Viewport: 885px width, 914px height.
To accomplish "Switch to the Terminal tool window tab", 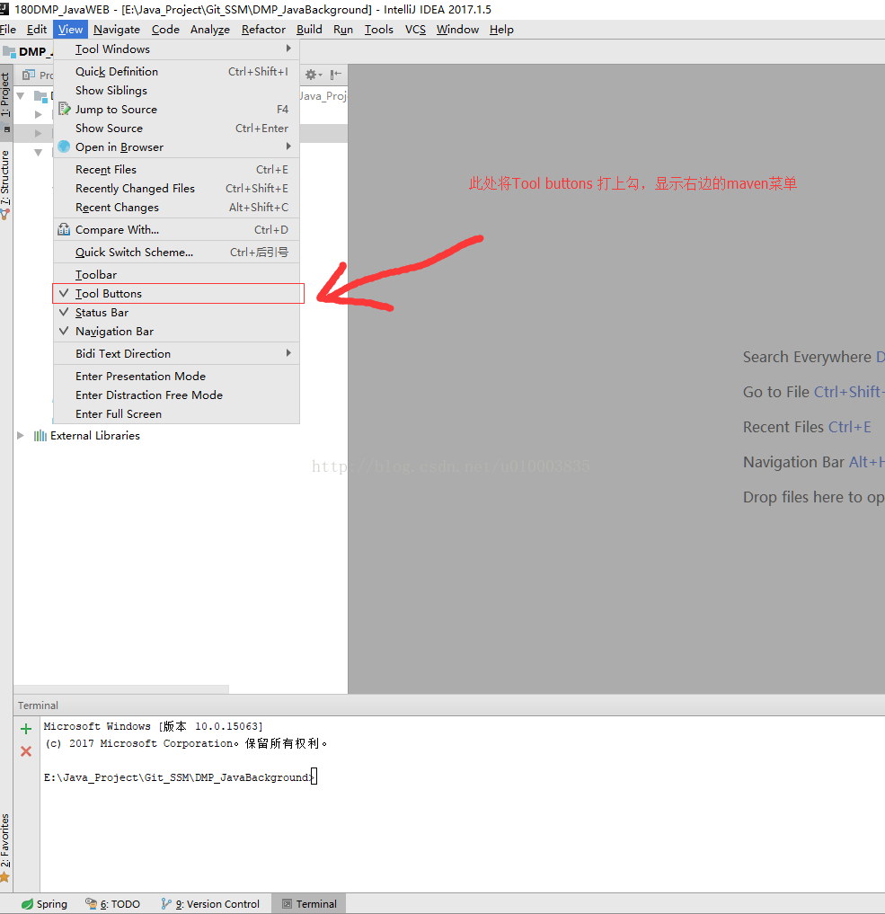I will pyautogui.click(x=309, y=904).
